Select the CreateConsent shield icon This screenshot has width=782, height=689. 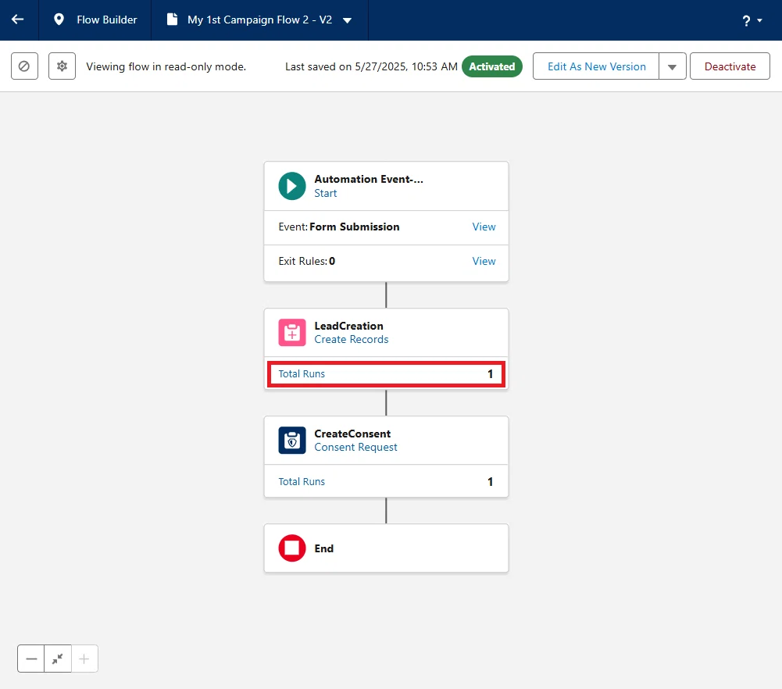point(292,441)
